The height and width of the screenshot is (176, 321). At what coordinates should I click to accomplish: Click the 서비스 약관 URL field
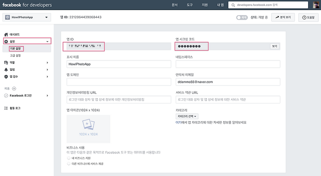[x=228, y=100]
